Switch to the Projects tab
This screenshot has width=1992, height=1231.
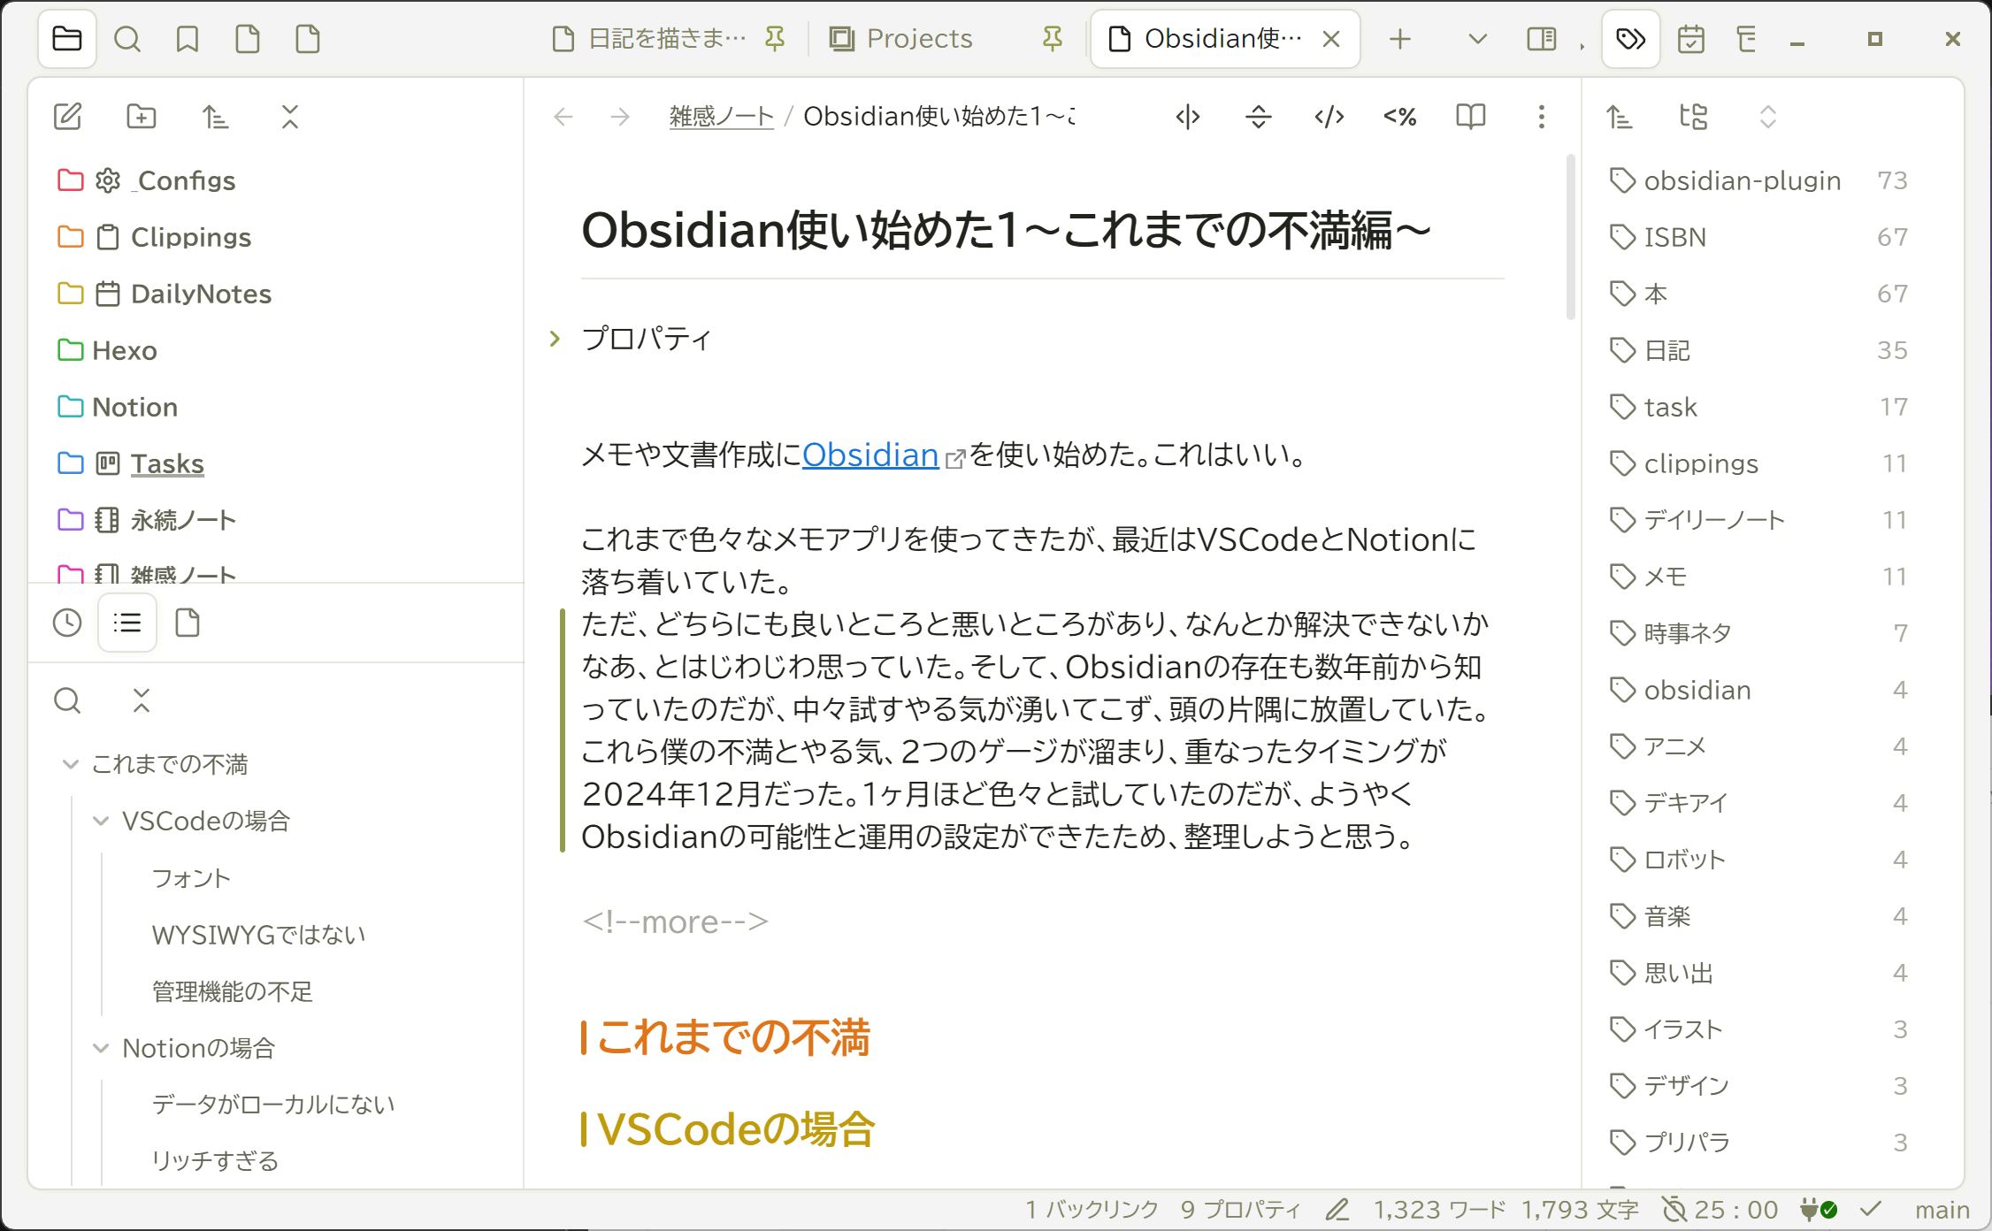pos(920,39)
